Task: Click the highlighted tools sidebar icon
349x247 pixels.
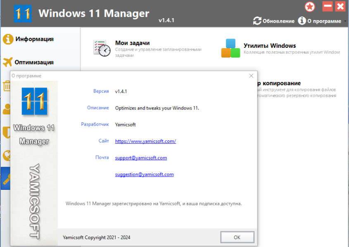Action: click(x=5, y=178)
